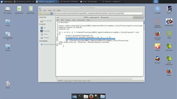Viewport: 177px width, 99px height.
Task: Open the file manager icon in dock
Action: 86,97
